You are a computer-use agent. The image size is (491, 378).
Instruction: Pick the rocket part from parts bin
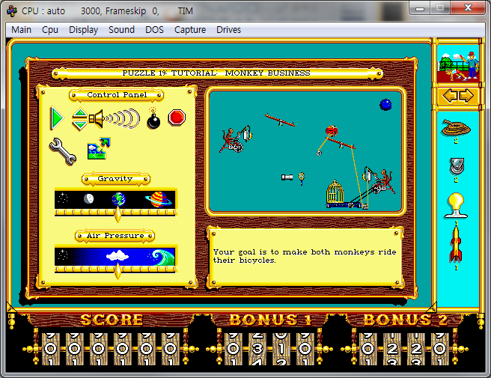coord(456,245)
